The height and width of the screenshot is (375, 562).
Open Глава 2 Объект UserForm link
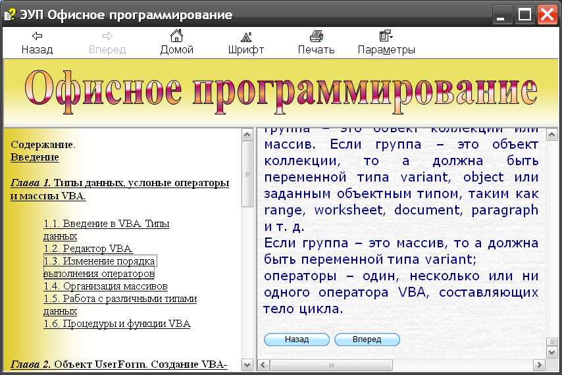[x=118, y=364]
